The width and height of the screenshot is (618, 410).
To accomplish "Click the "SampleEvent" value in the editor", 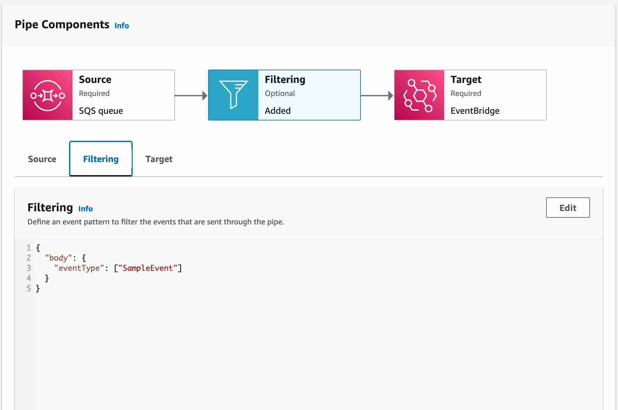I will (x=148, y=268).
